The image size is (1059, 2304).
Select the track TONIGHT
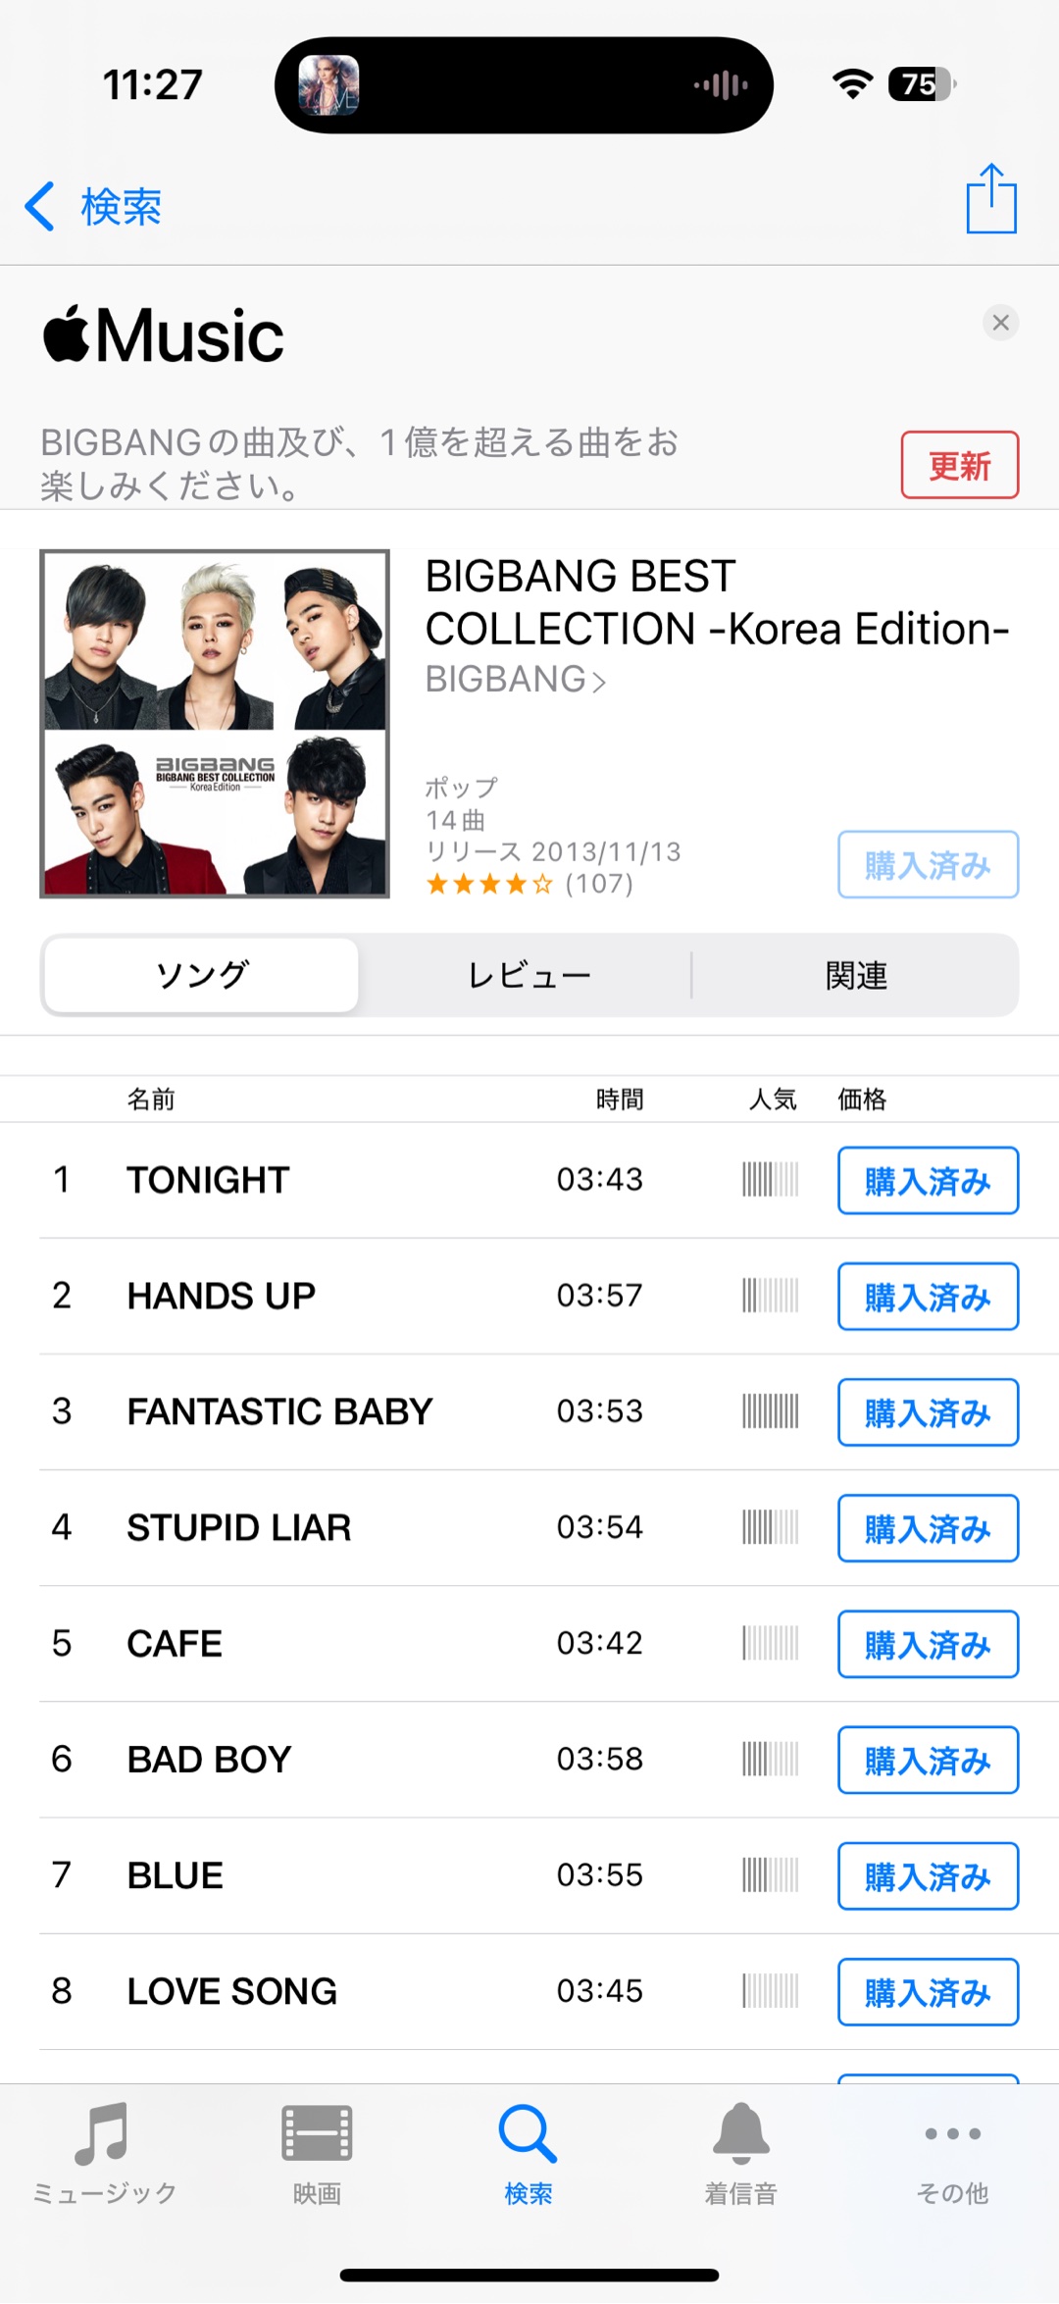[x=208, y=1180]
